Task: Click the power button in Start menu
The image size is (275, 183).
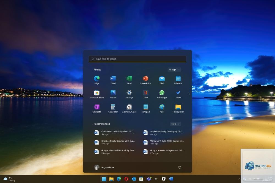Action: (179, 167)
